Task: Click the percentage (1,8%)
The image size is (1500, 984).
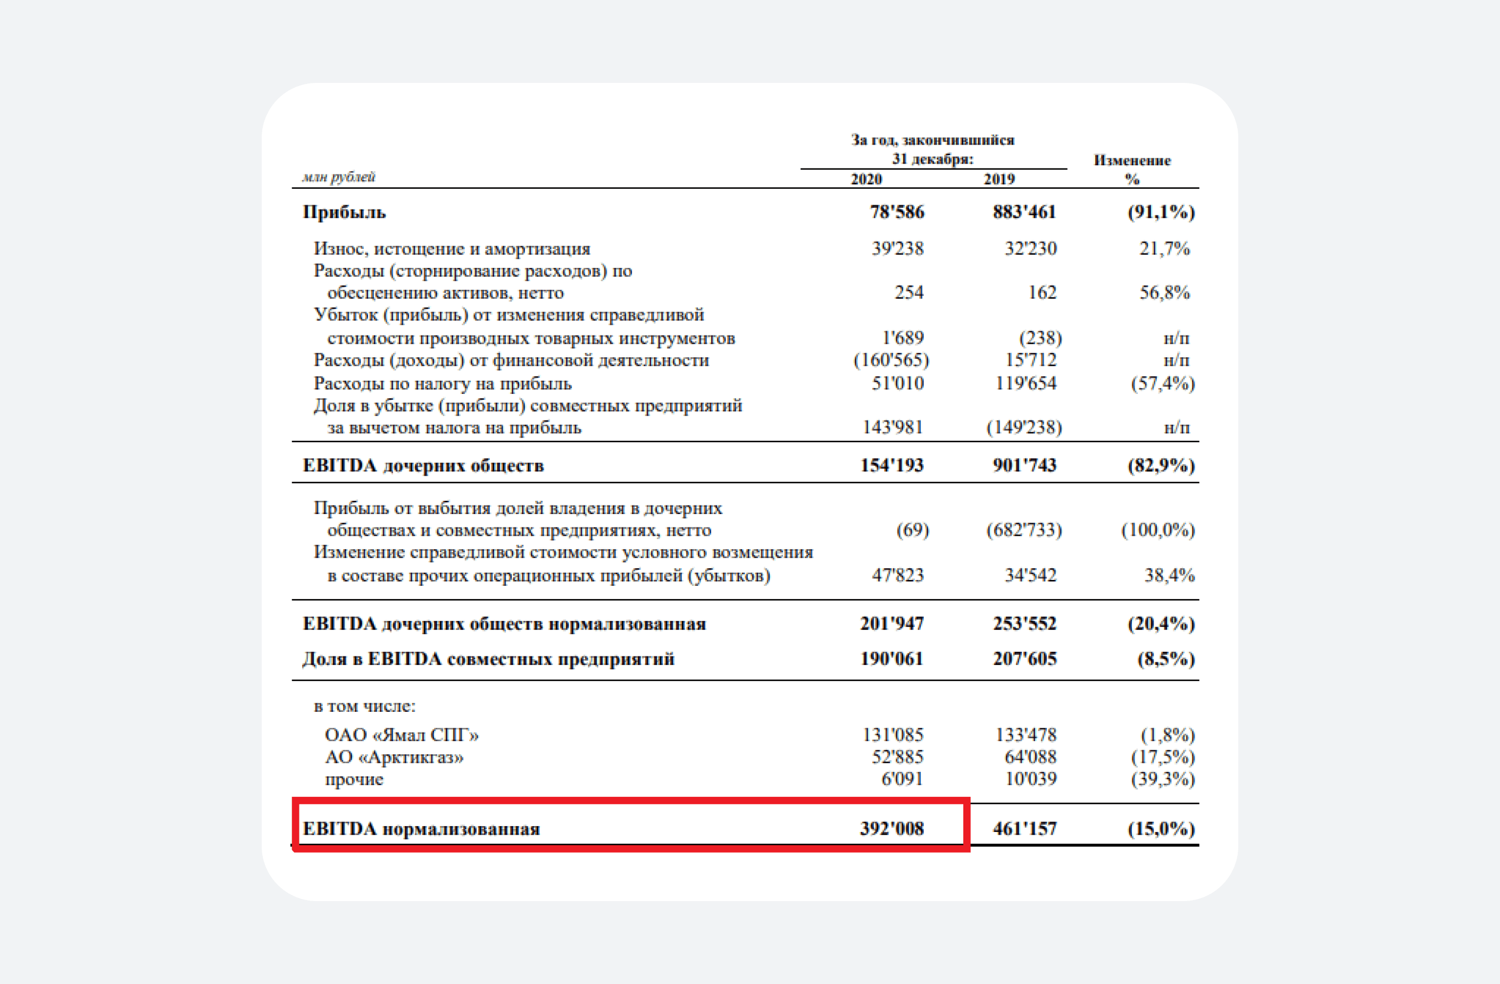Action: tap(1167, 735)
